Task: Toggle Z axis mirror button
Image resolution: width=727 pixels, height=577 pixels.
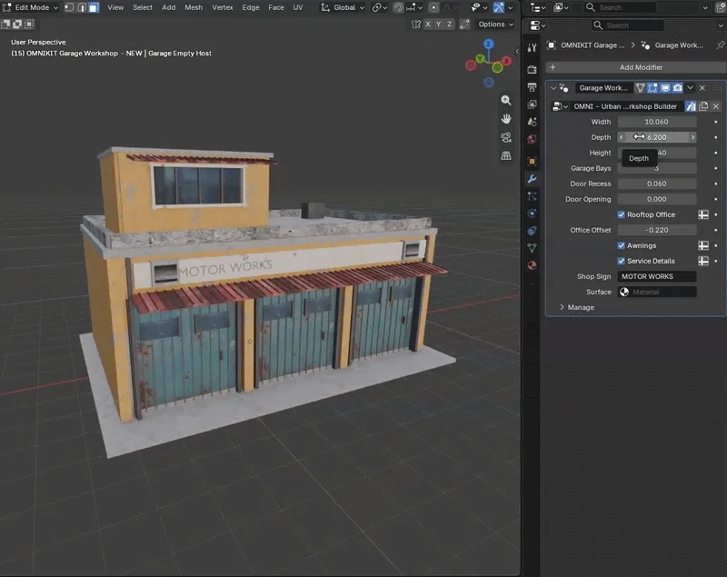Action: tap(449, 25)
